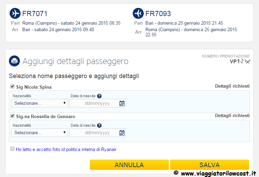Tick the Ryanair photo ID policy acceptance checkbox
Screen dimensions: 259x177
point(12,149)
